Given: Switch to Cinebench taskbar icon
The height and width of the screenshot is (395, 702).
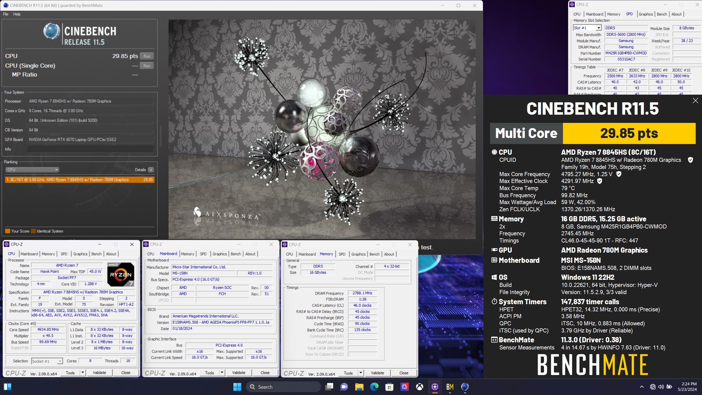Looking at the screenshot, I should (465, 387).
